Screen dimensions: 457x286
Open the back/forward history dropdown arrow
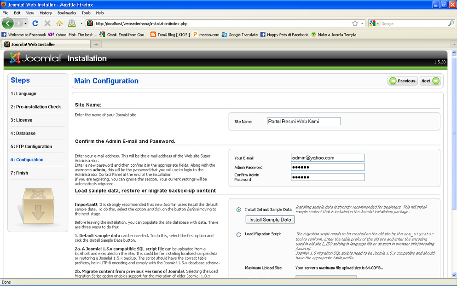pos(26,23)
